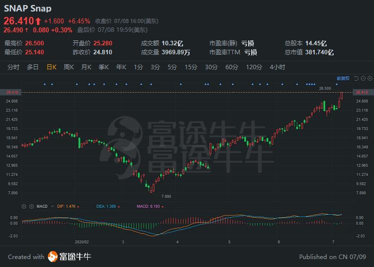Click the 2020/02 date label on time axis
This screenshot has height=267, width=374.
pyautogui.click(x=82, y=242)
